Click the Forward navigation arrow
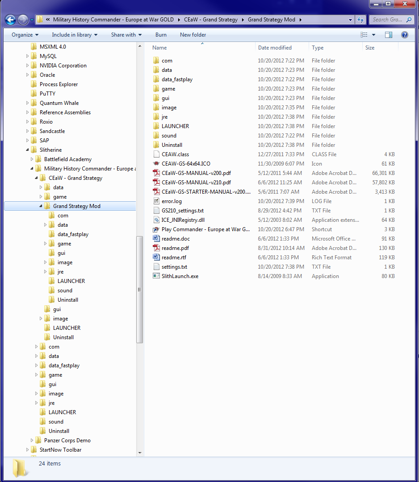The height and width of the screenshot is (482, 419). (x=23, y=20)
